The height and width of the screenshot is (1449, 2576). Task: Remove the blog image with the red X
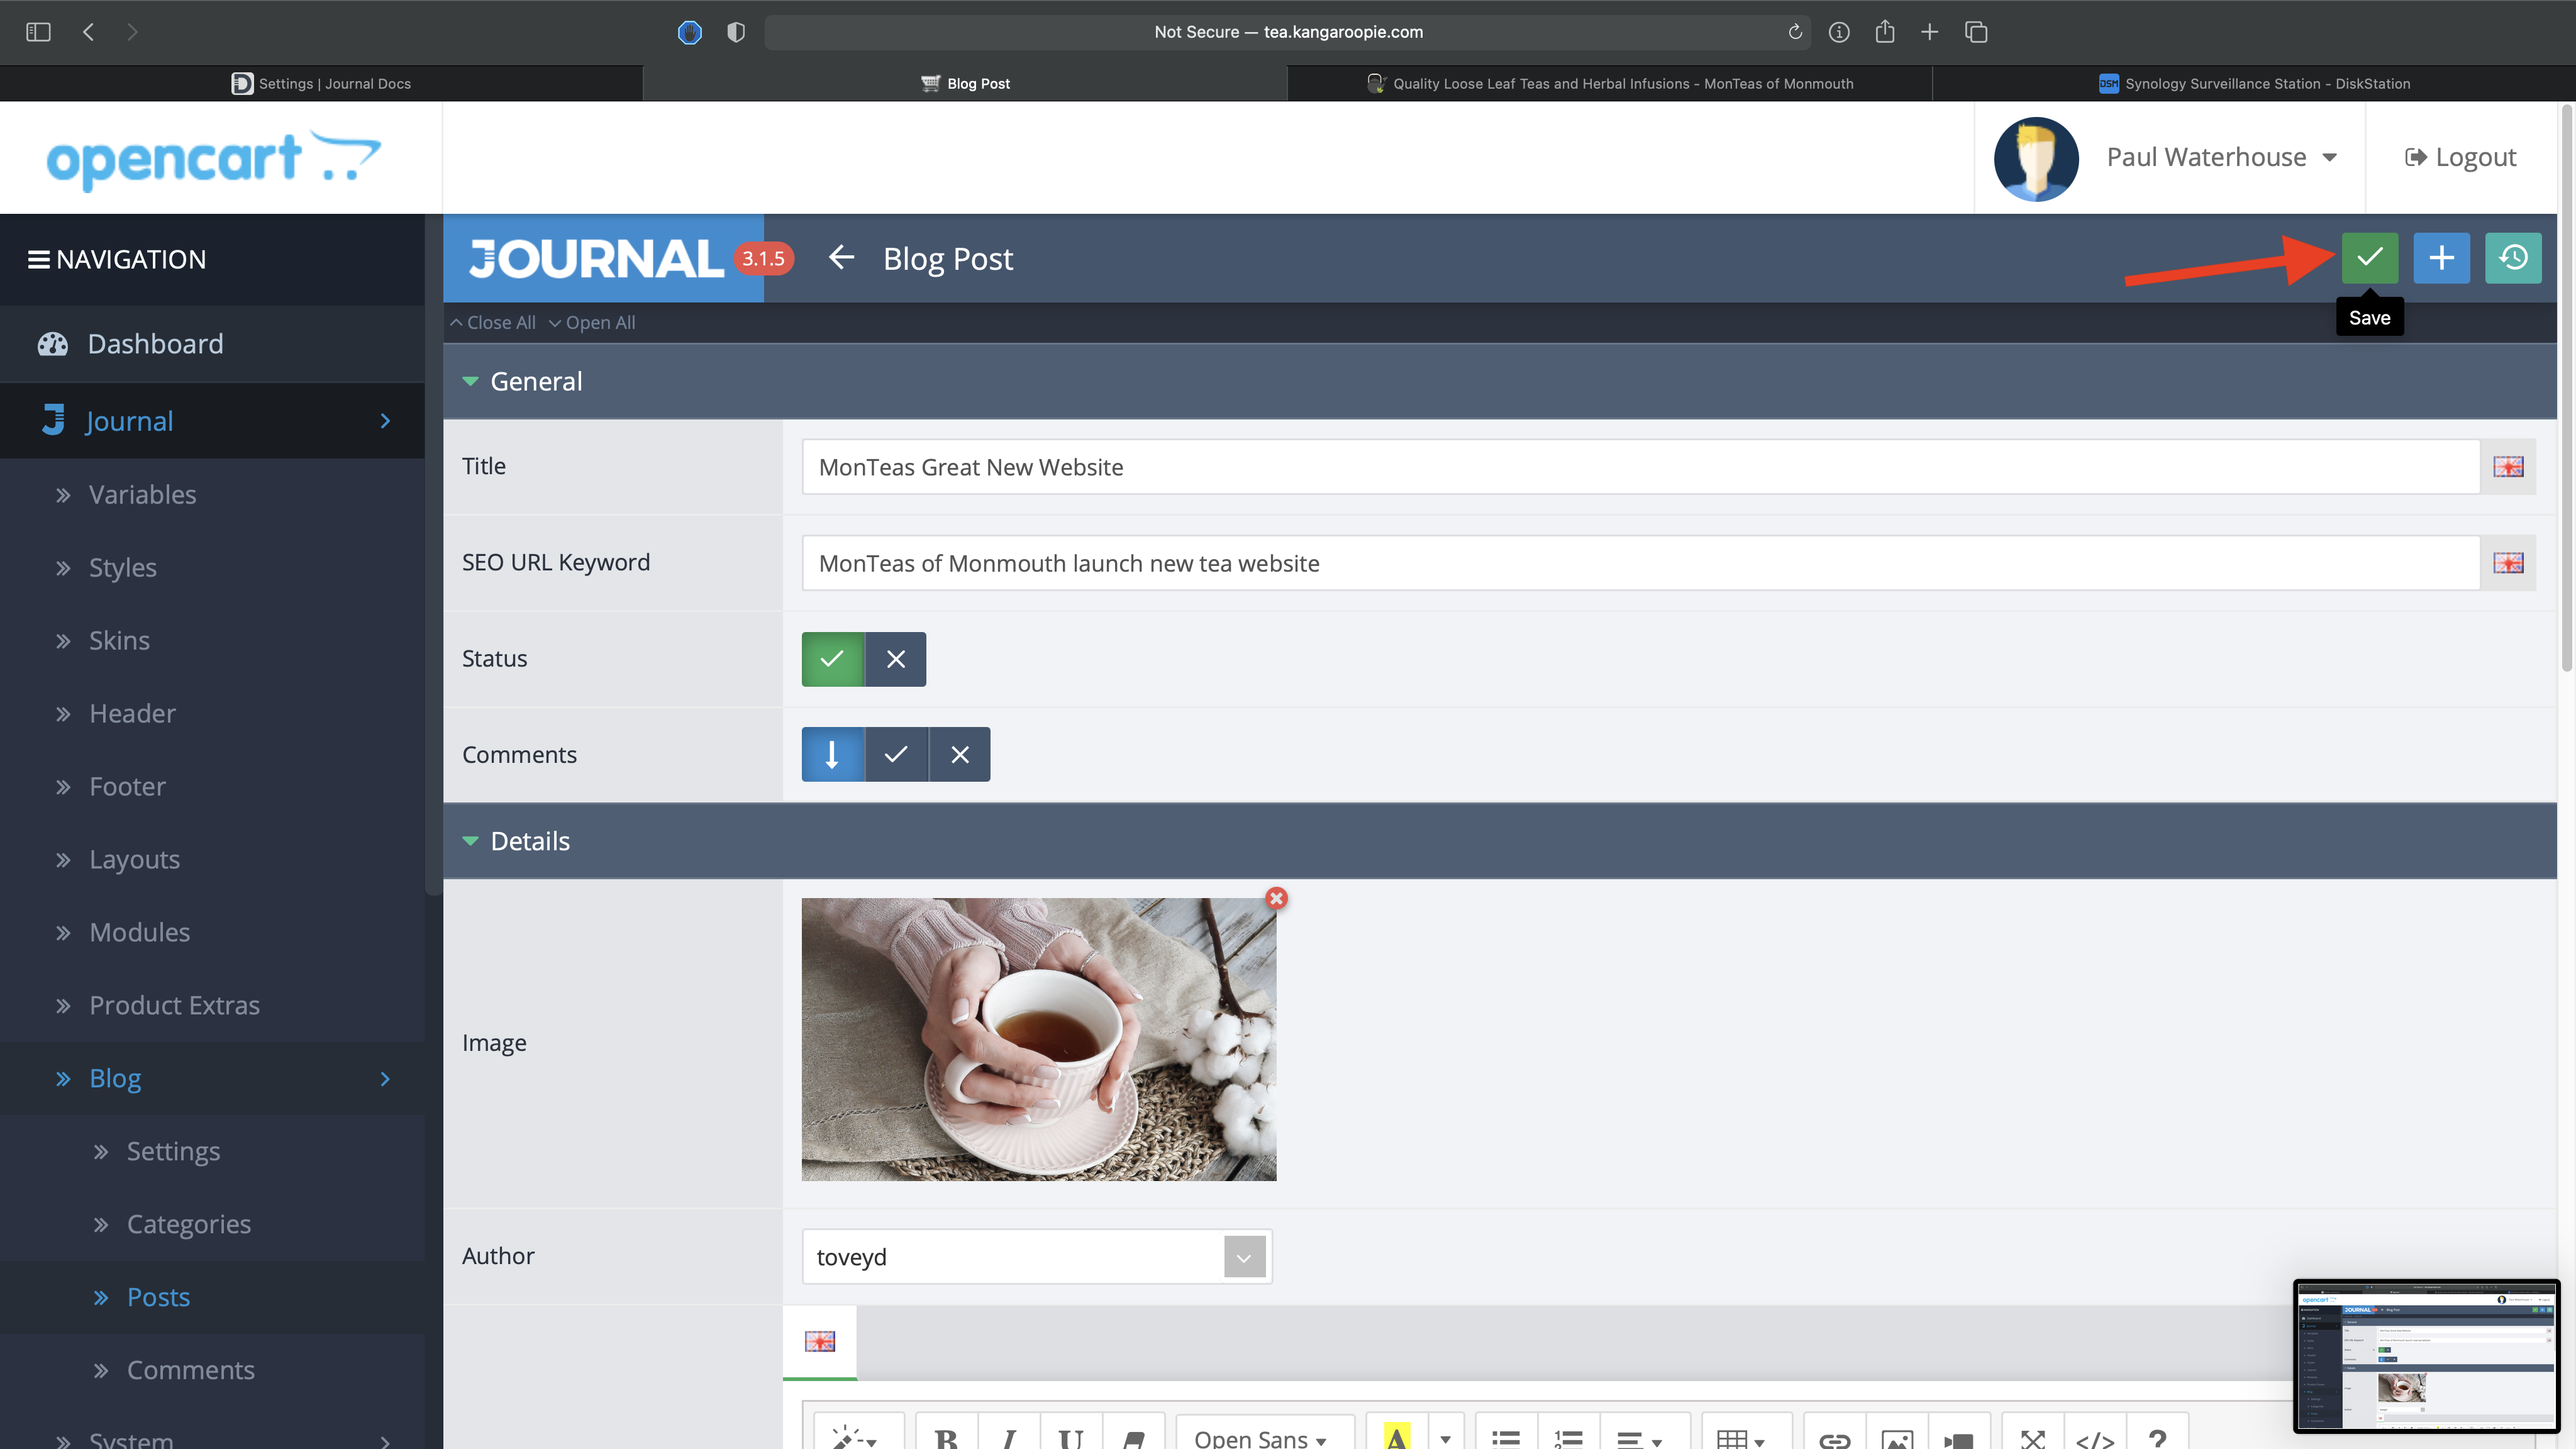[x=1276, y=898]
